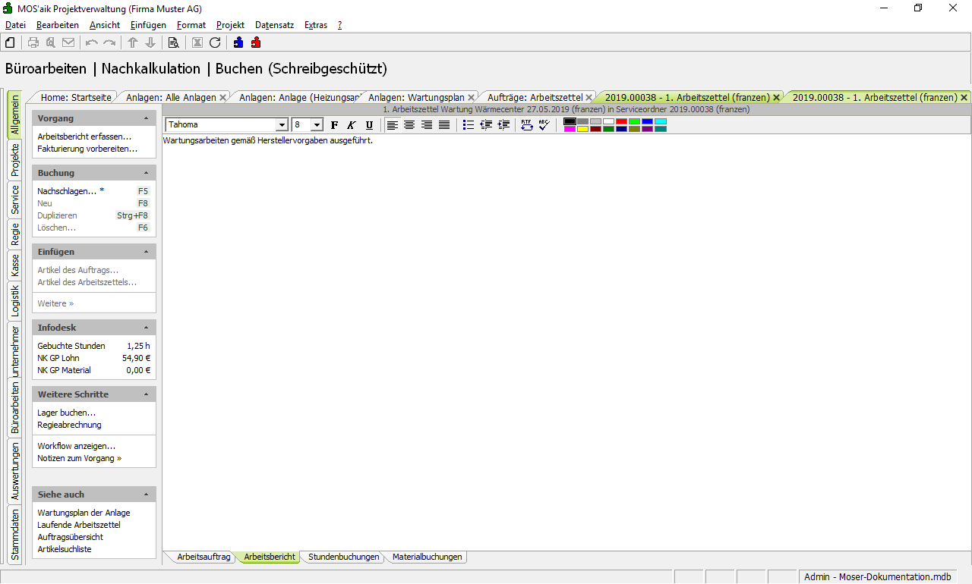Click the blue puzzle piece icon

(238, 43)
